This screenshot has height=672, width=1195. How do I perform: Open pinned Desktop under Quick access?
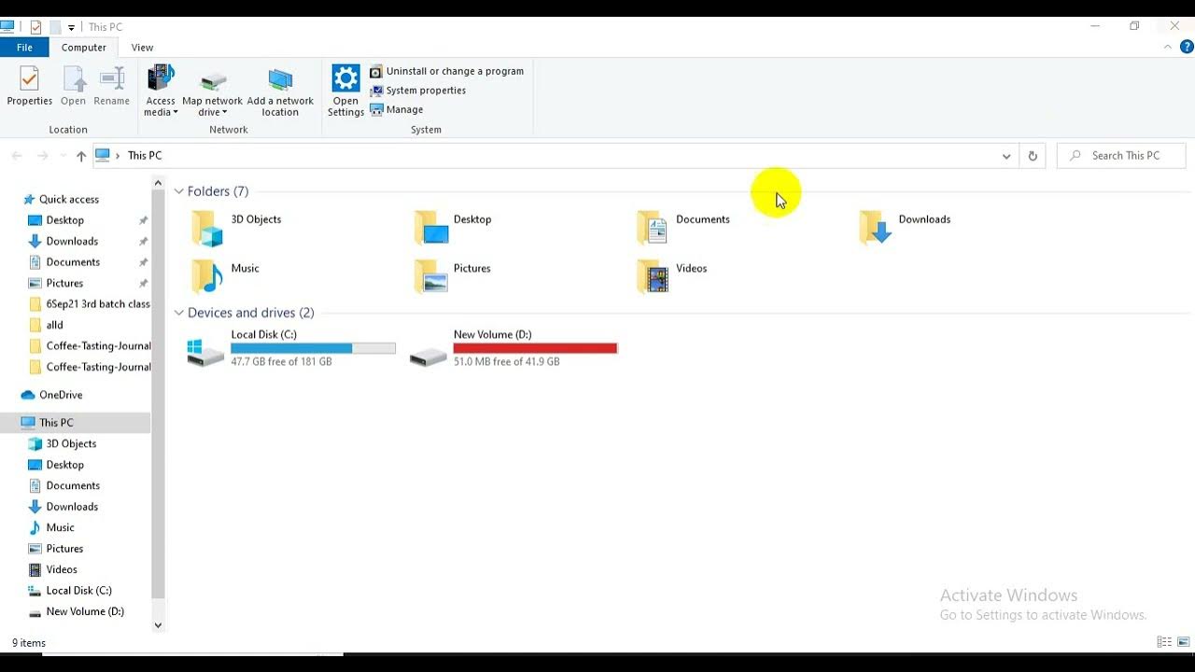pyautogui.click(x=65, y=220)
